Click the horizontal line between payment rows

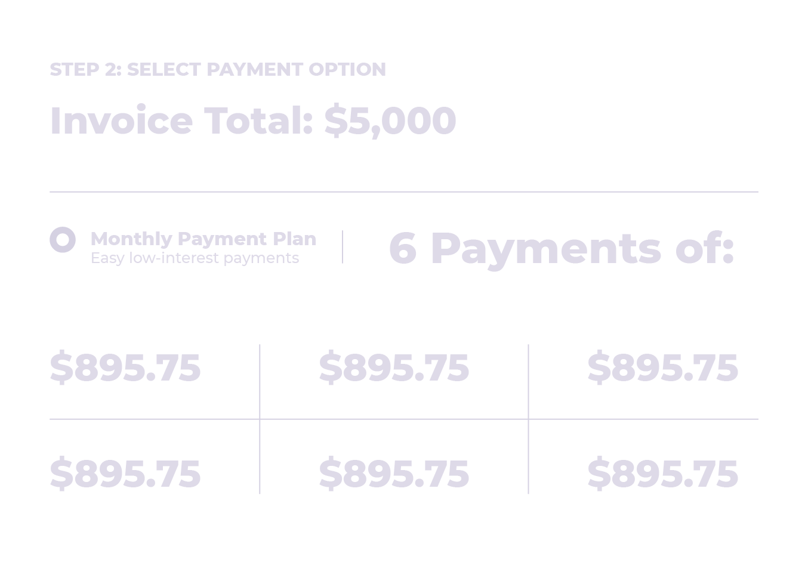pos(403,419)
